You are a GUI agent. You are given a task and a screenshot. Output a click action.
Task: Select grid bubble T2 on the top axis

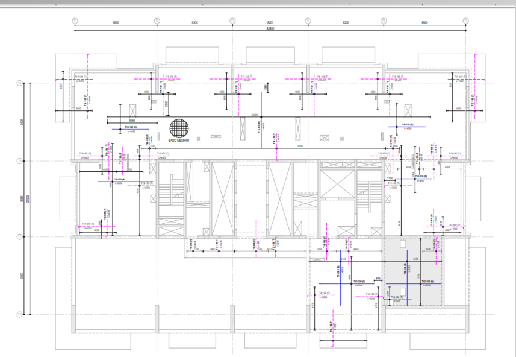[x=157, y=21]
